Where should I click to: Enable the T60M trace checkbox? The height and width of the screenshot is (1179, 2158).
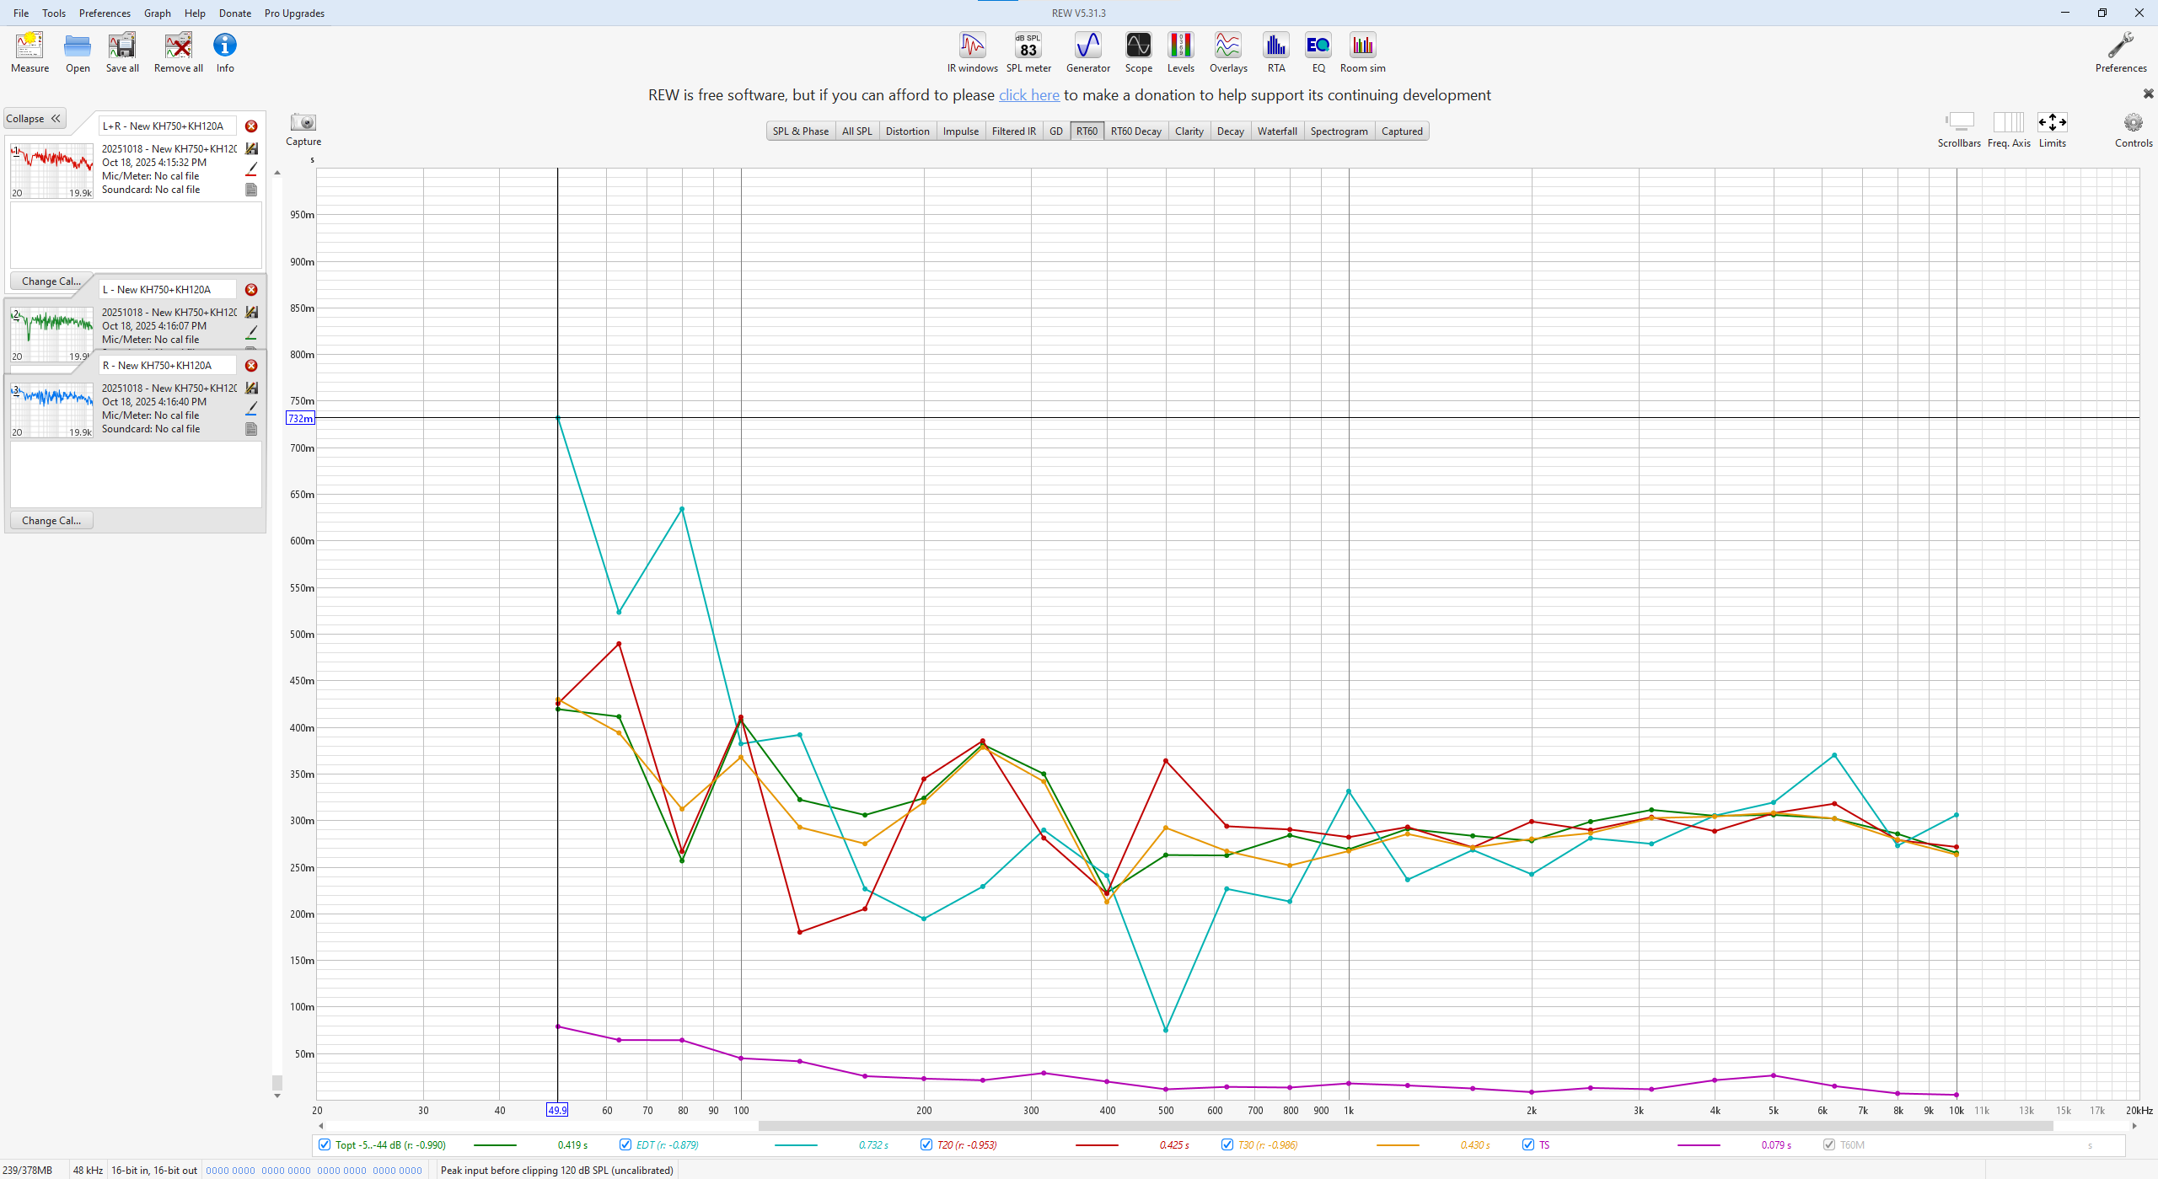coord(1828,1144)
